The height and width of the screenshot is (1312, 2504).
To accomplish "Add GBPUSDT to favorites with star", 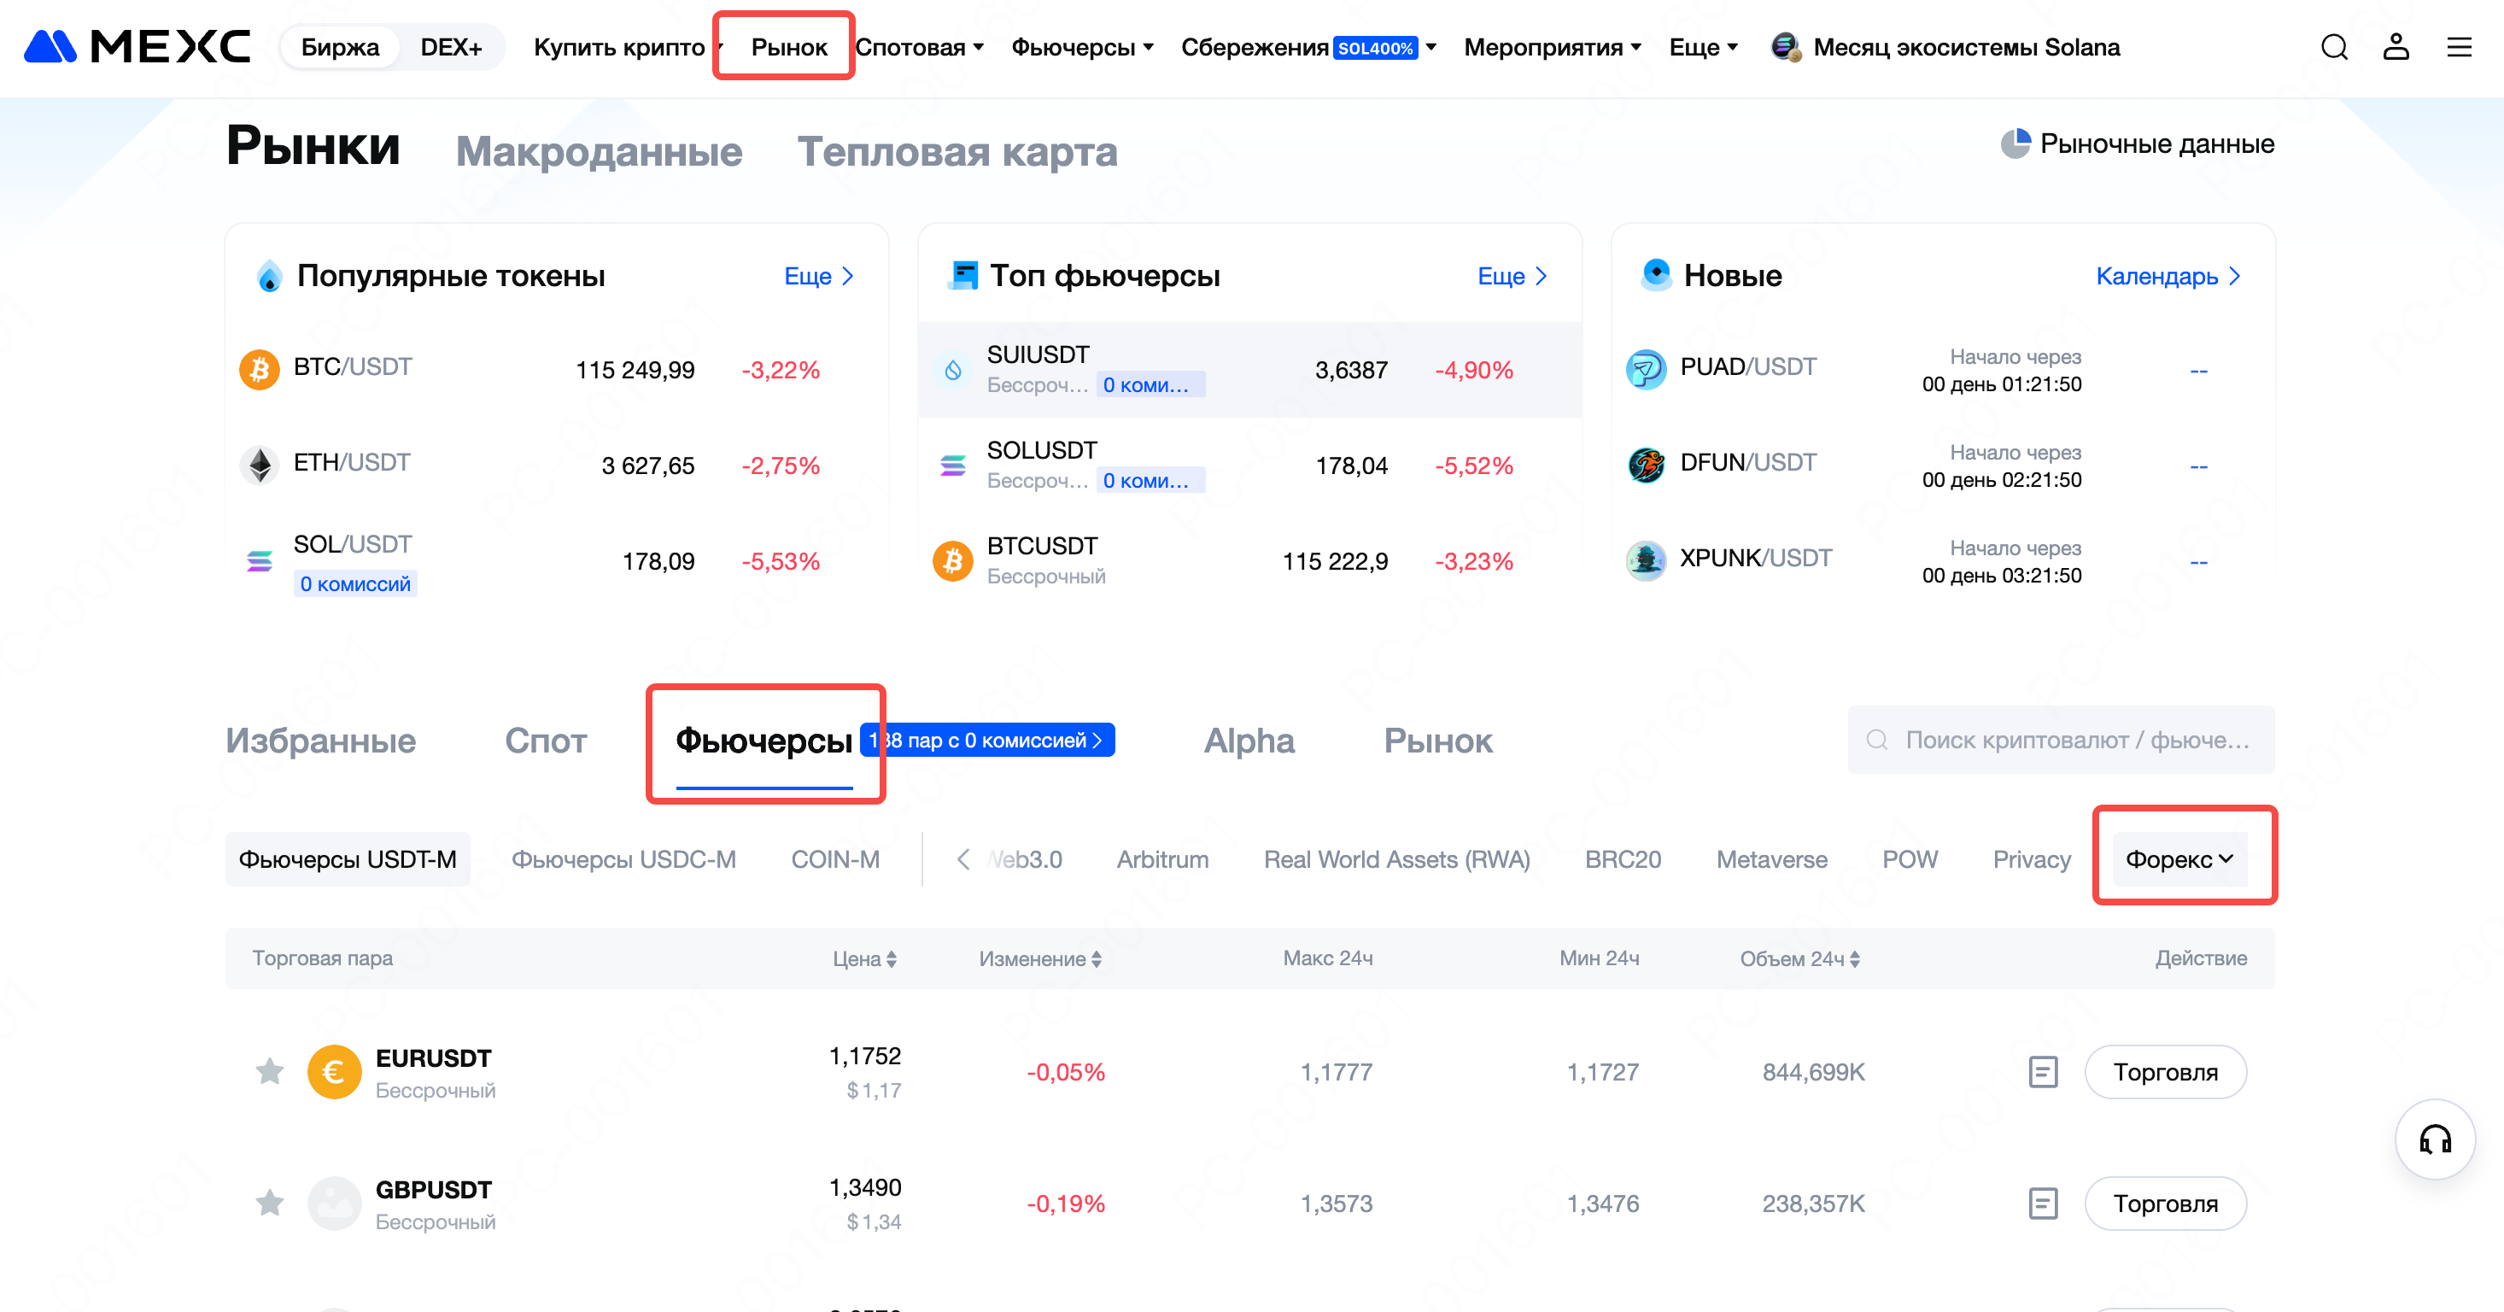I will (x=269, y=1202).
